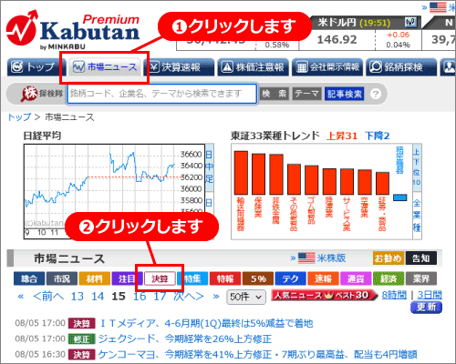Click the US flag icon at page top

[438, 7]
